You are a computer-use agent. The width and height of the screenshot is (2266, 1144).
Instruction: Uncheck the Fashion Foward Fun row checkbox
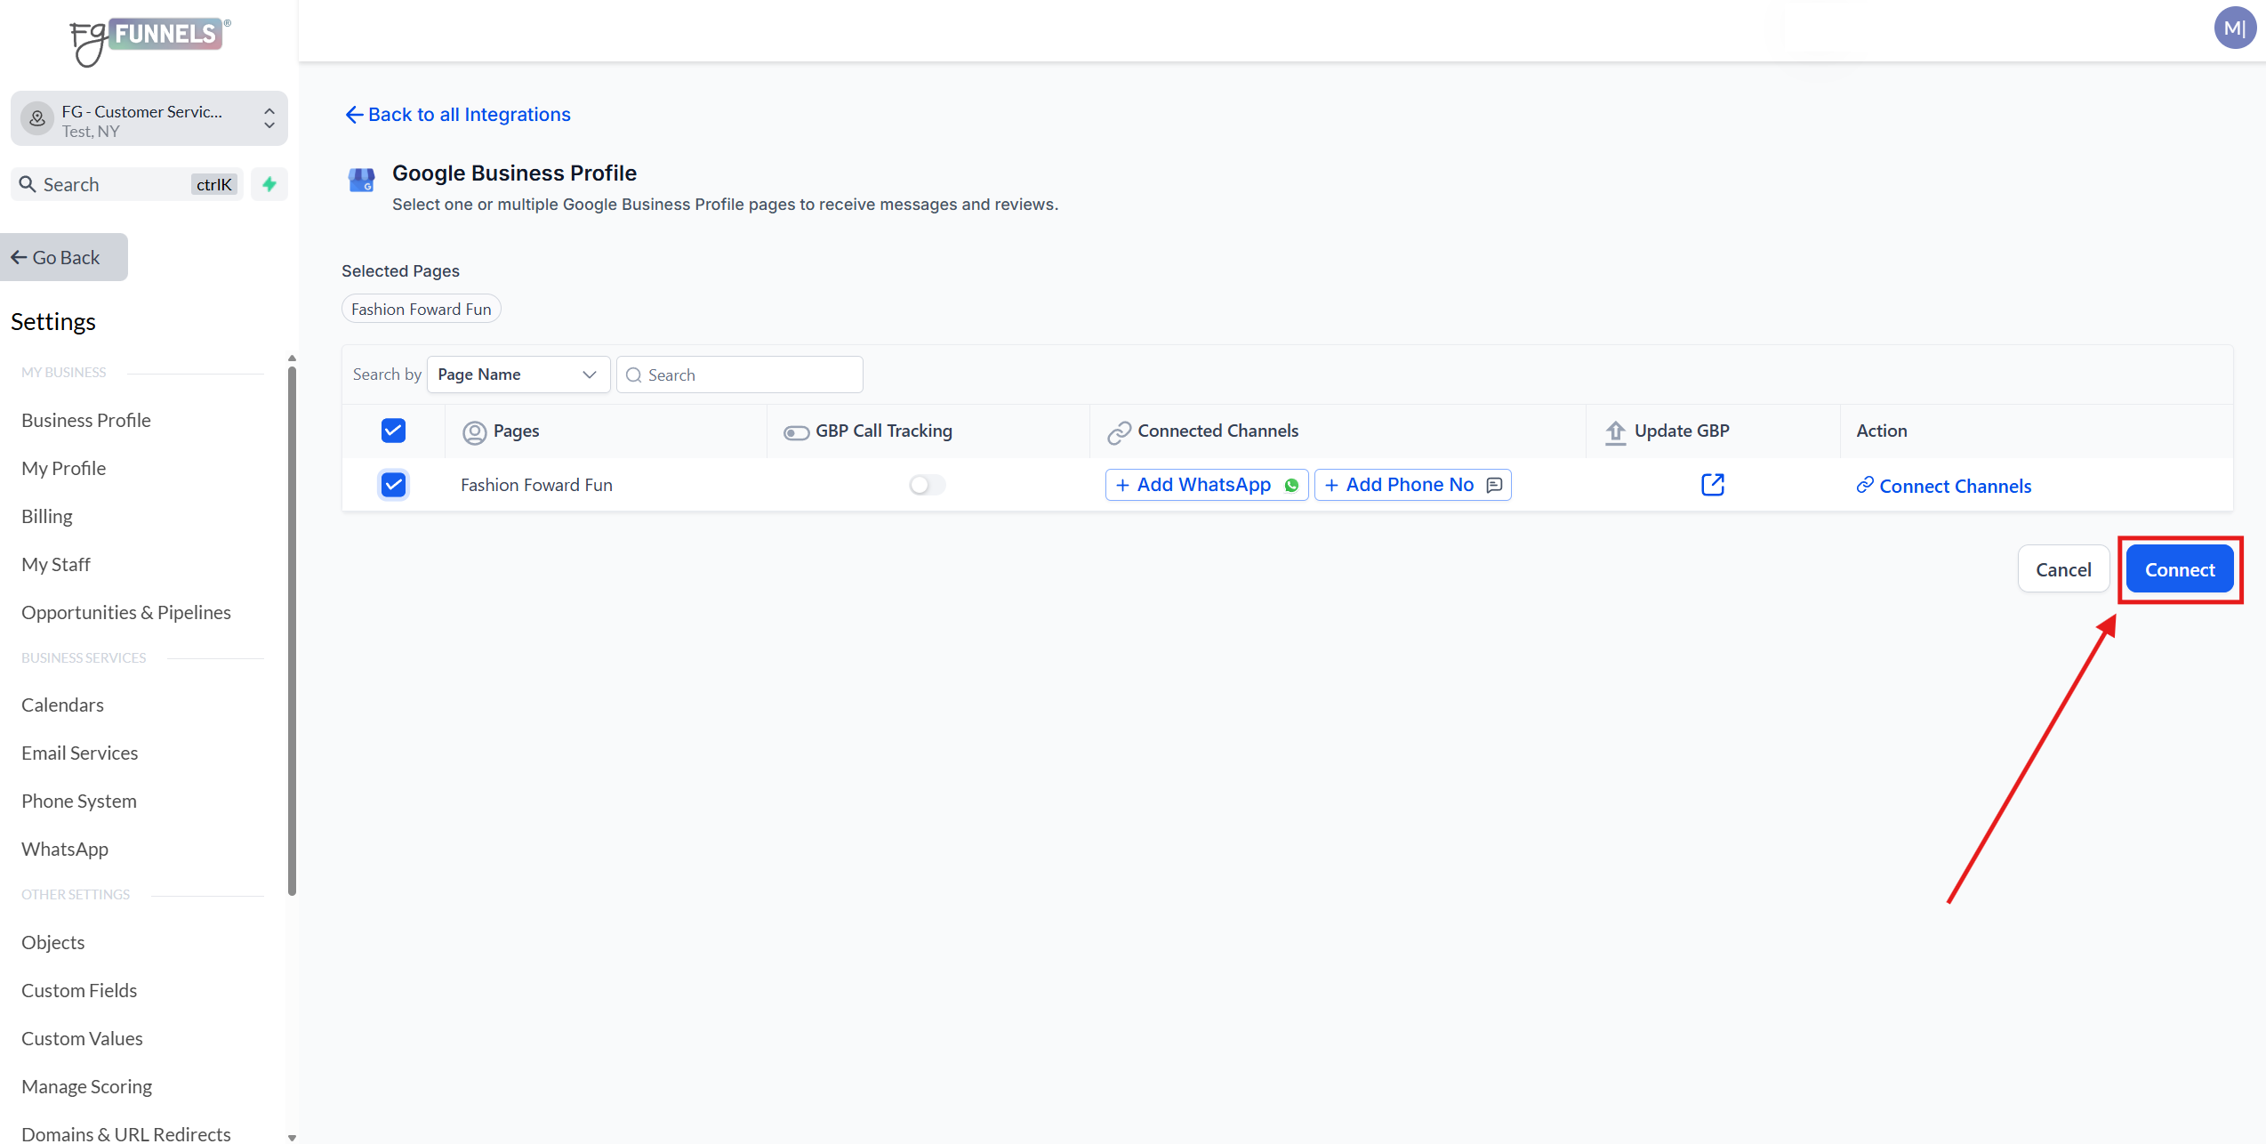[x=393, y=485]
